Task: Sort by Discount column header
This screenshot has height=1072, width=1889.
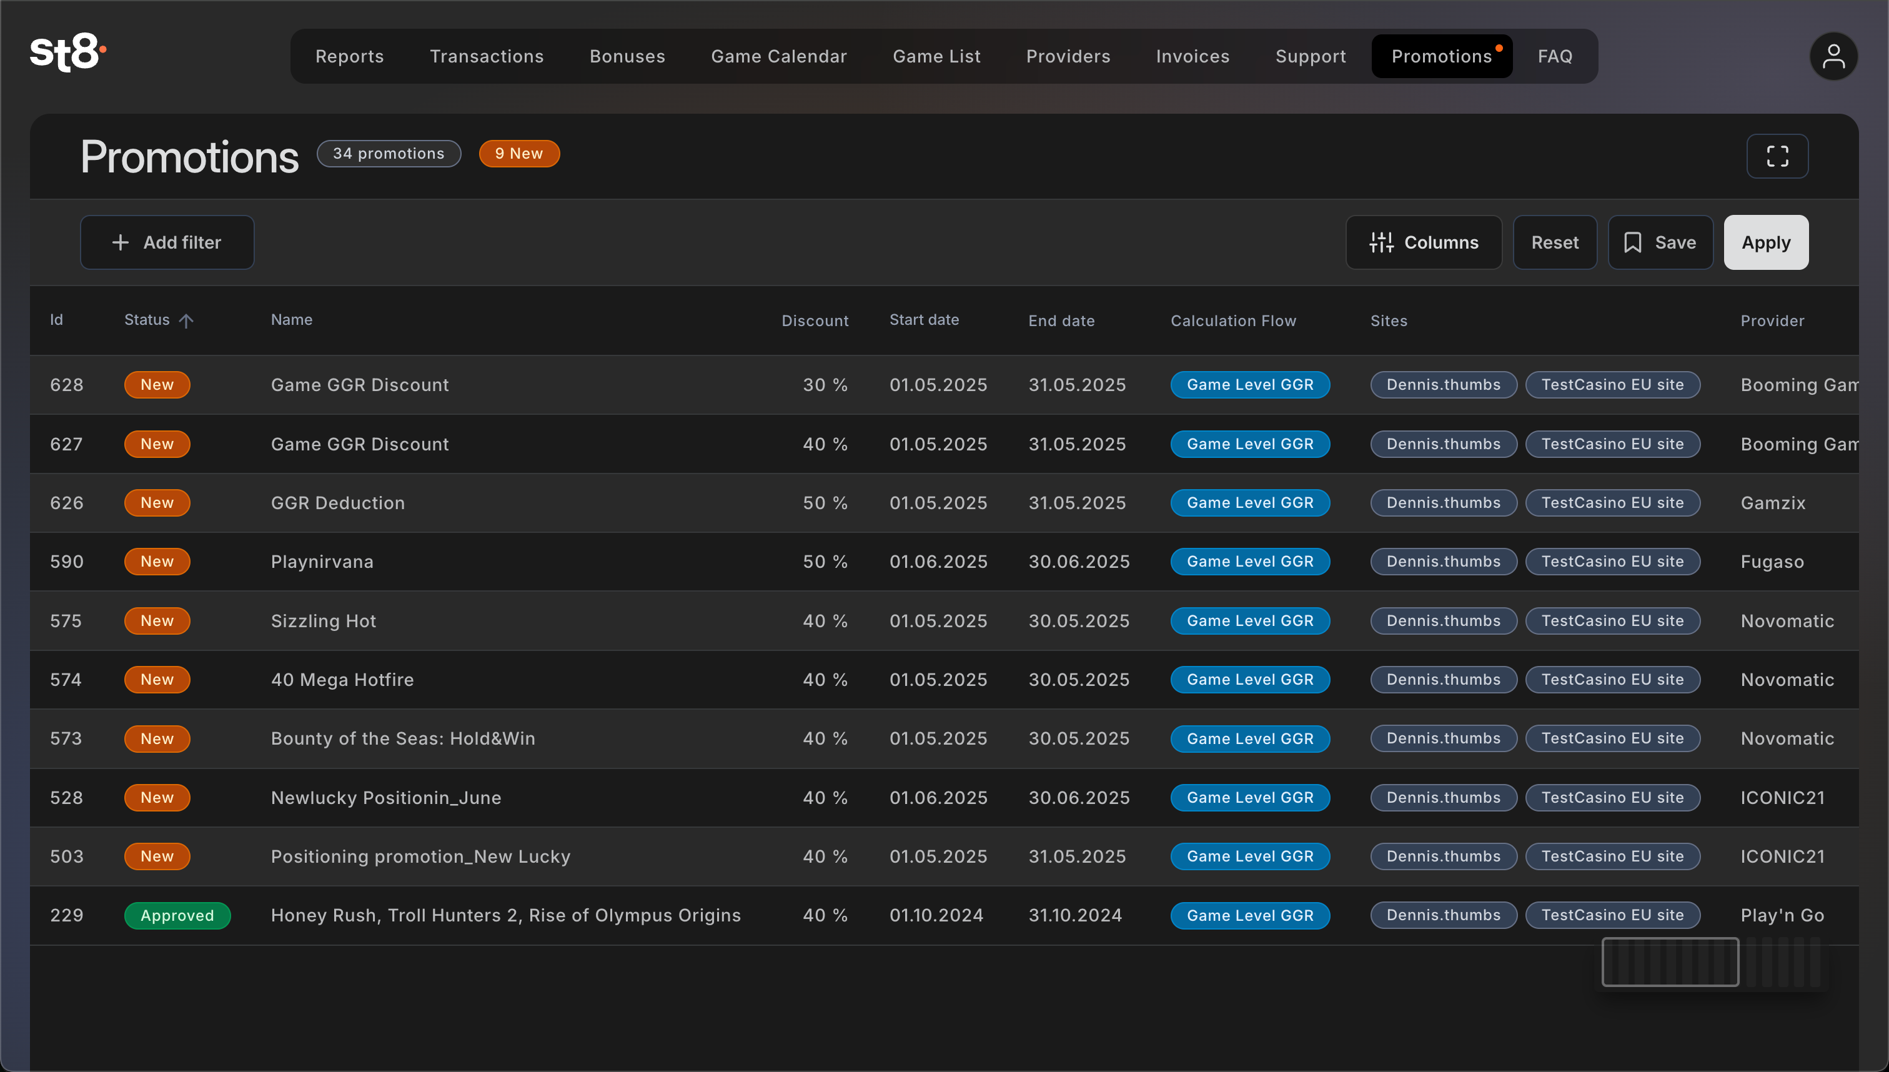Action: pyautogui.click(x=815, y=320)
